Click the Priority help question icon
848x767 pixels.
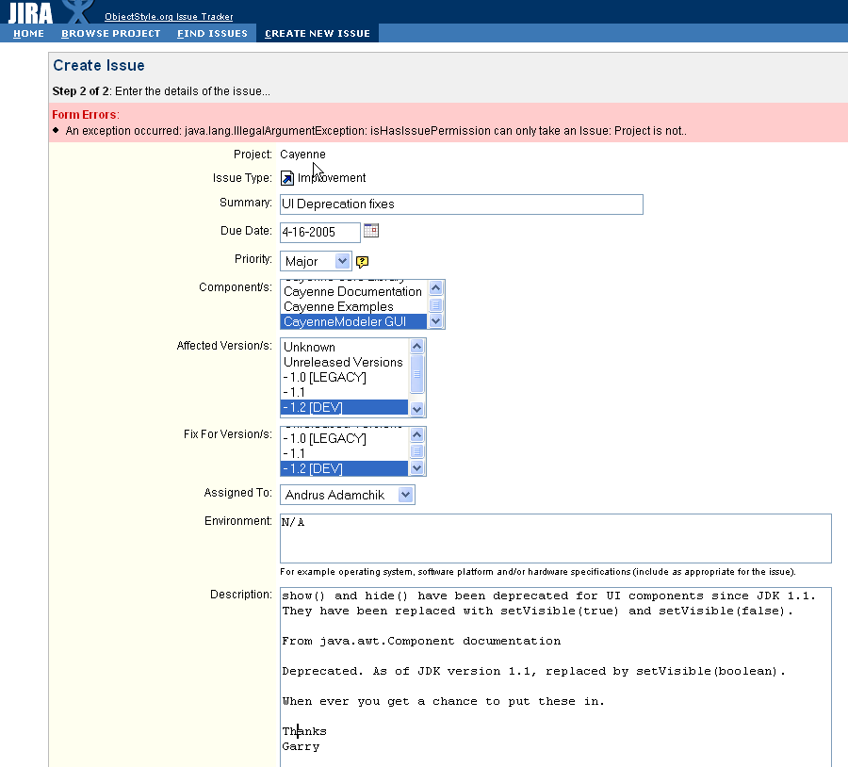click(x=363, y=262)
